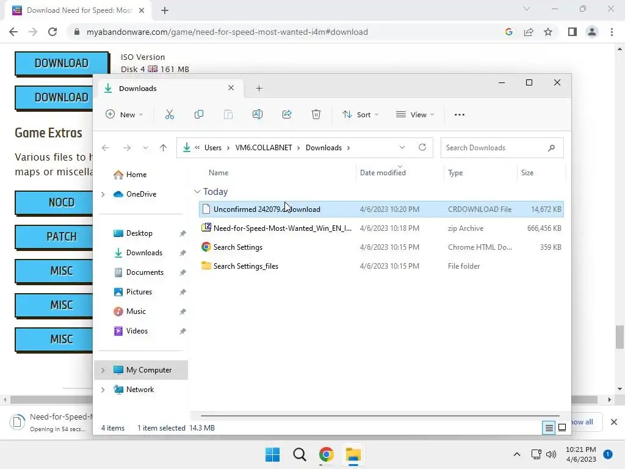Sort files by the Type column header
The image size is (625, 469).
click(455, 173)
